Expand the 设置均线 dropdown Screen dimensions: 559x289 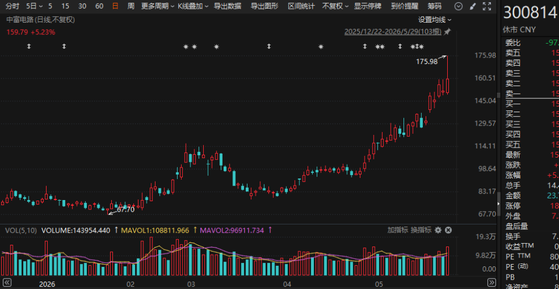[x=434, y=20]
